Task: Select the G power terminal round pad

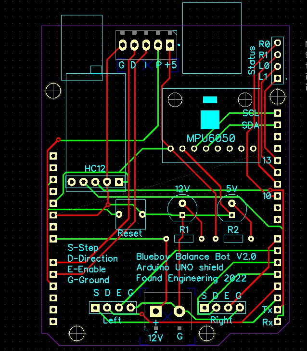Action: tap(179, 311)
